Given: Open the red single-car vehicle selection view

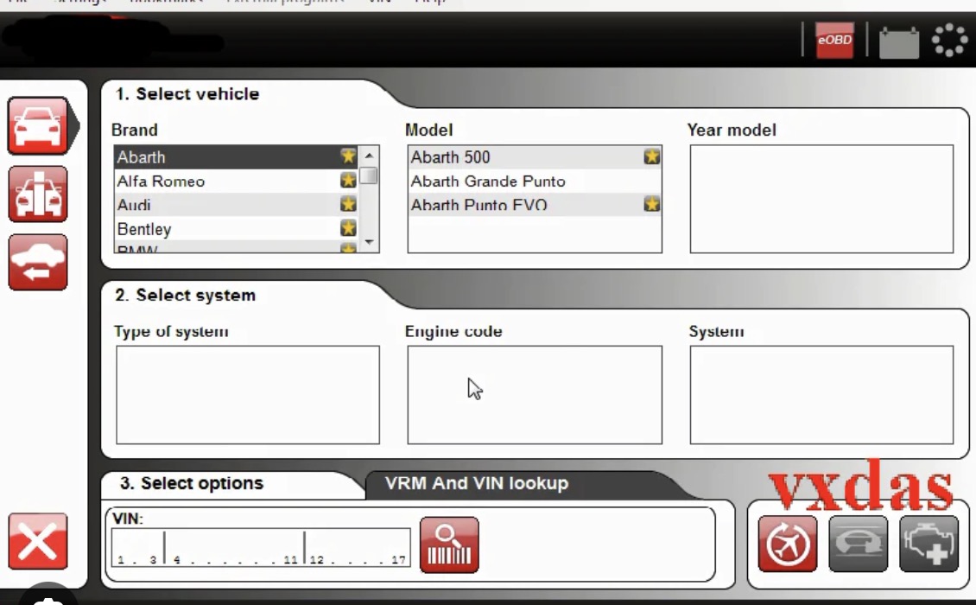Looking at the screenshot, I should pos(38,126).
